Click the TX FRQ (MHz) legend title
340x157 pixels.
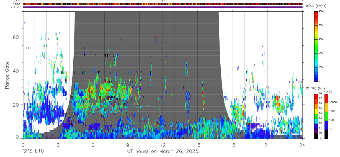pos(315,88)
